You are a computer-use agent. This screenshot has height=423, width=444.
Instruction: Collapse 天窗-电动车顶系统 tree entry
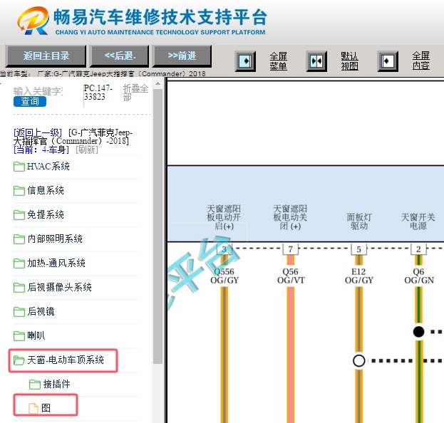point(66,360)
